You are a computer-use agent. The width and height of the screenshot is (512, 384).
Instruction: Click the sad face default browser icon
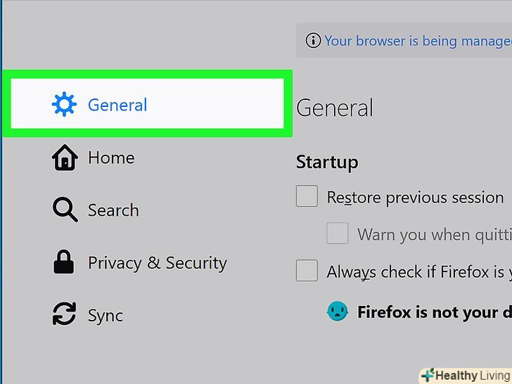[x=338, y=312]
